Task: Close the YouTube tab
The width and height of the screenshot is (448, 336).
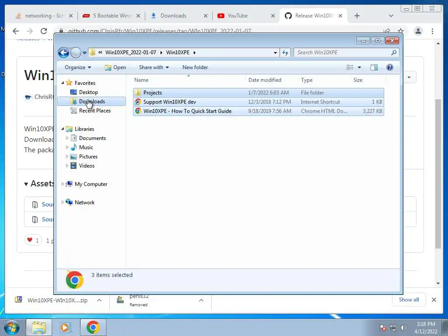Action: [273, 16]
